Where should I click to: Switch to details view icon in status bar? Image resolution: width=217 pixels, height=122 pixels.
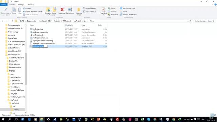click(212, 115)
